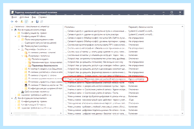The height and width of the screenshot is (129, 194).
Task: Click the Export list toolbar icon
Action: (x=32, y=22)
